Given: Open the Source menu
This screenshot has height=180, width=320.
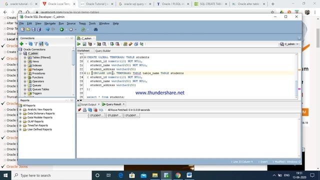Looking at the screenshot, I should 71,23.
